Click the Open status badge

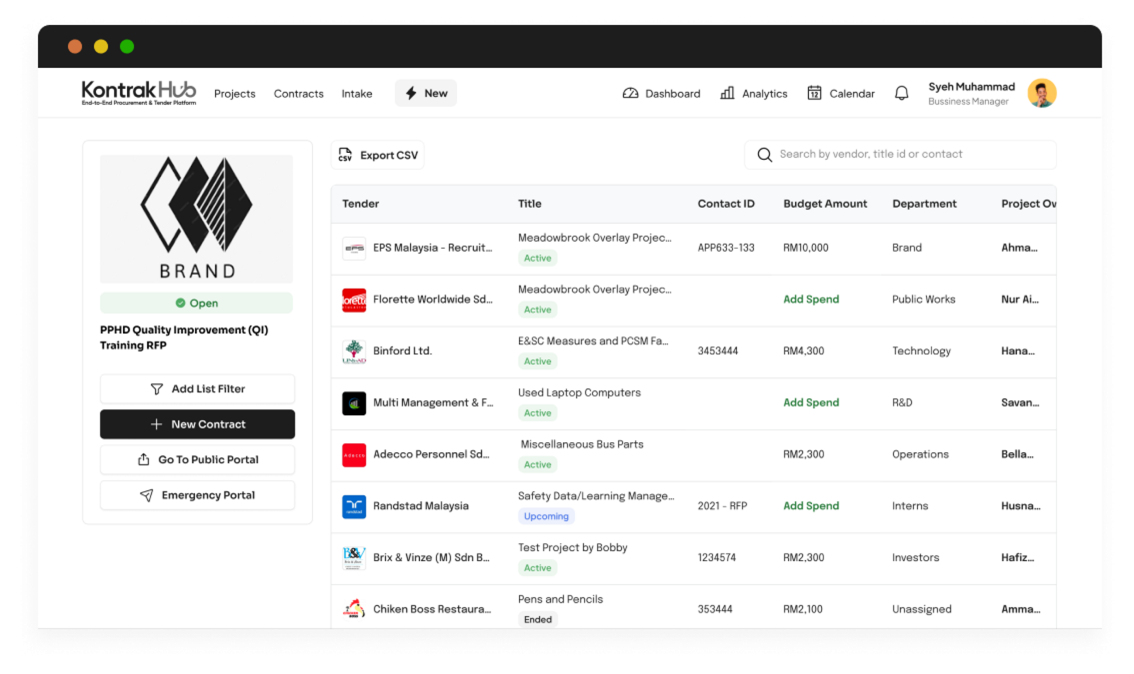(197, 303)
